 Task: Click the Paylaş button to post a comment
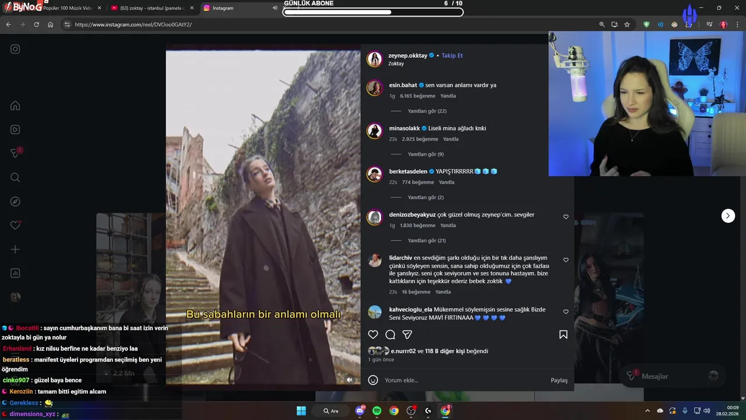(559, 380)
